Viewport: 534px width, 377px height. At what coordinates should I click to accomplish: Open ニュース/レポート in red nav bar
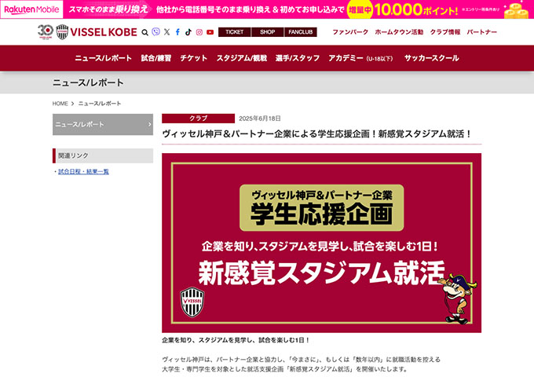103,58
